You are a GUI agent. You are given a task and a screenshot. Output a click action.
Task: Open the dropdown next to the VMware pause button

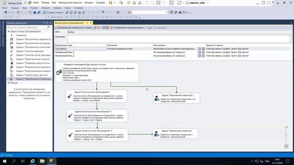coord(114,3)
